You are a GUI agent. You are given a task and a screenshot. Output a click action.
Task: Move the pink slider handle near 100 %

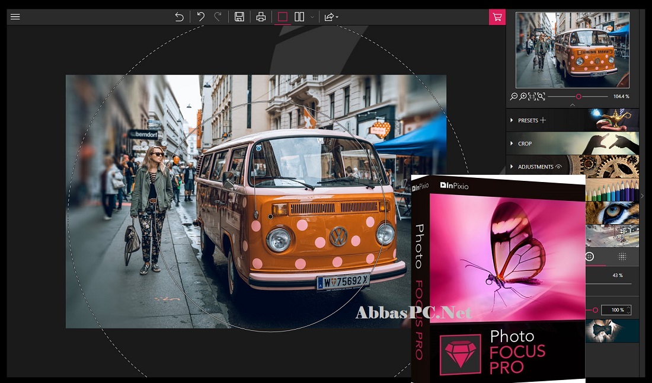pyautogui.click(x=596, y=310)
